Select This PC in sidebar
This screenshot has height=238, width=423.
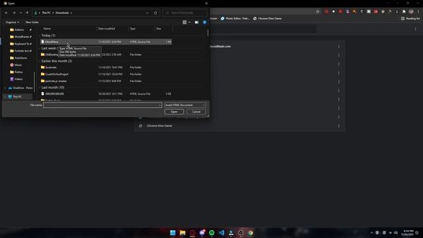[x=17, y=97]
